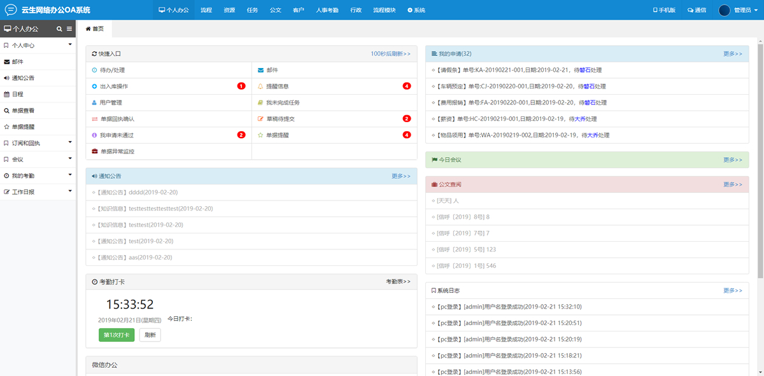Open 日程 calendar in the sidebar
The height and width of the screenshot is (376, 764).
coord(17,94)
